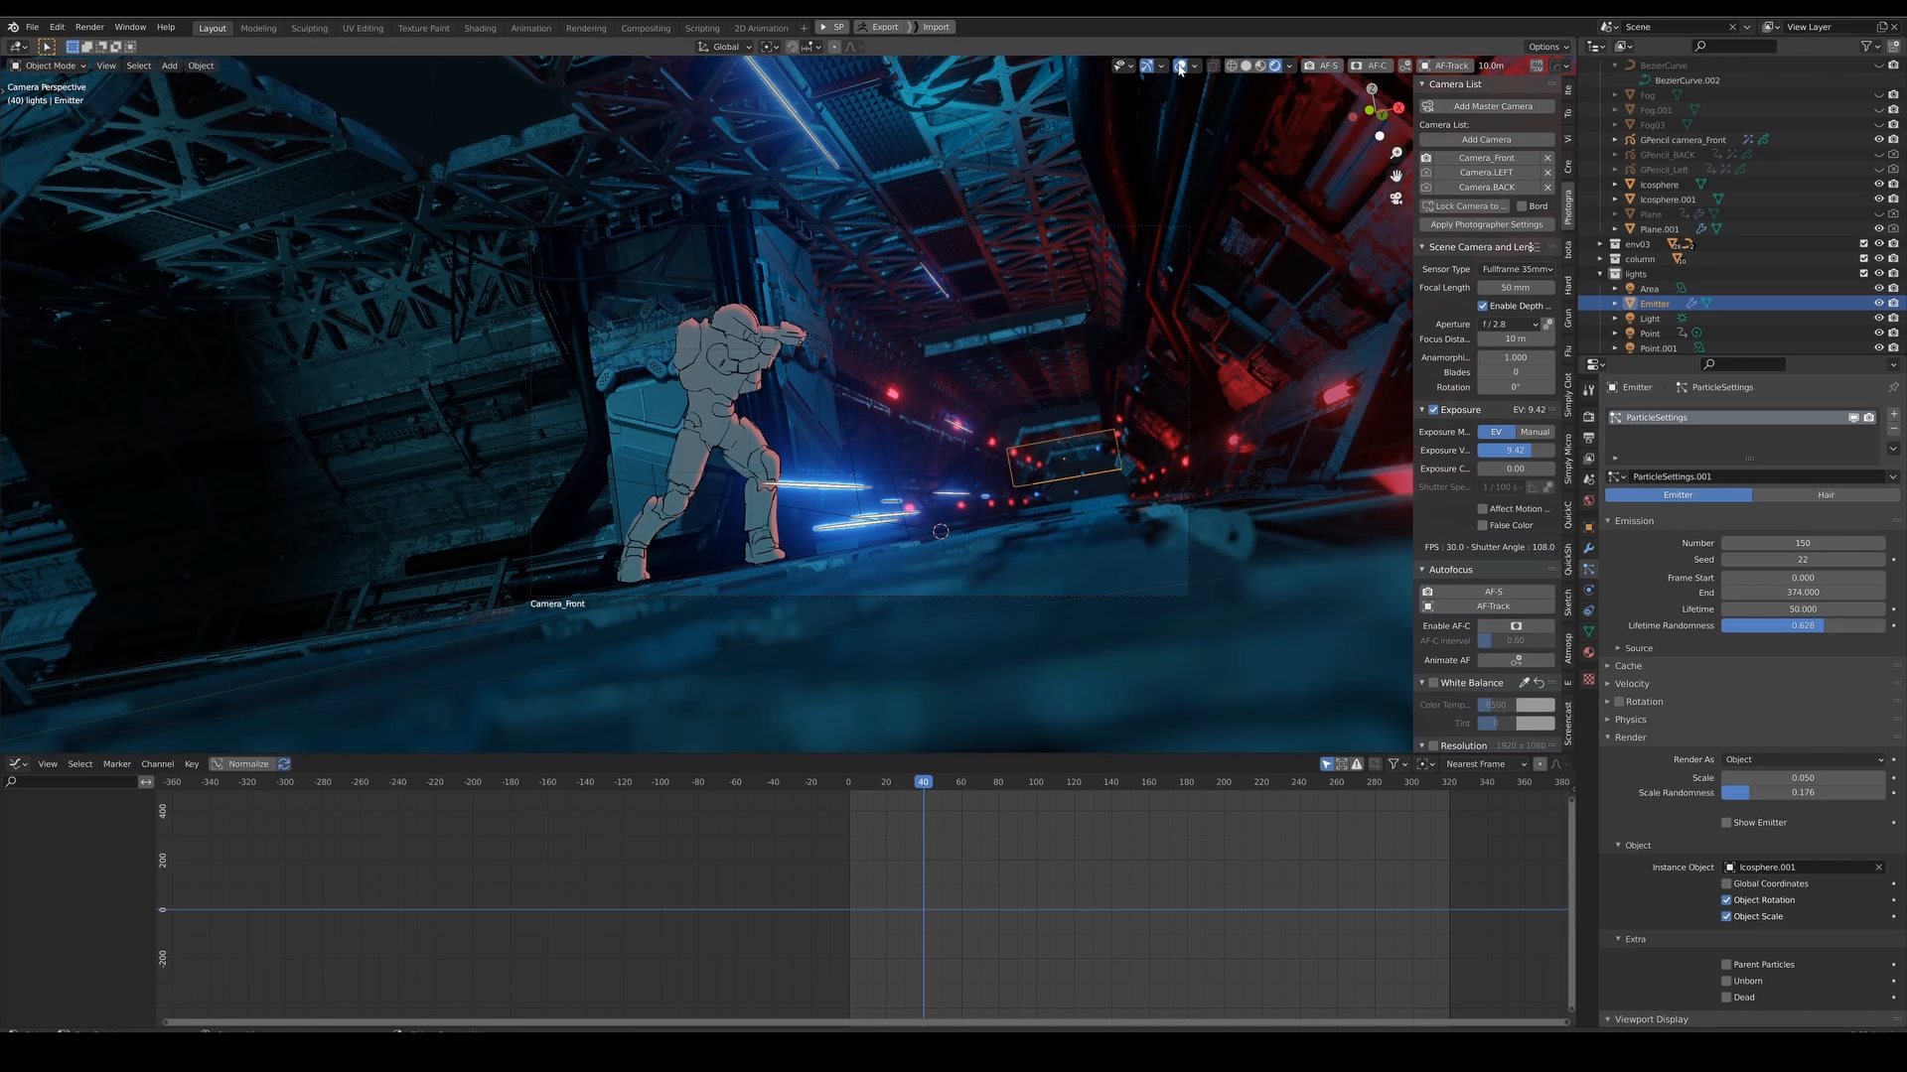1907x1072 pixels.
Task: Uncheck Object Rotation option
Action: [1726, 900]
